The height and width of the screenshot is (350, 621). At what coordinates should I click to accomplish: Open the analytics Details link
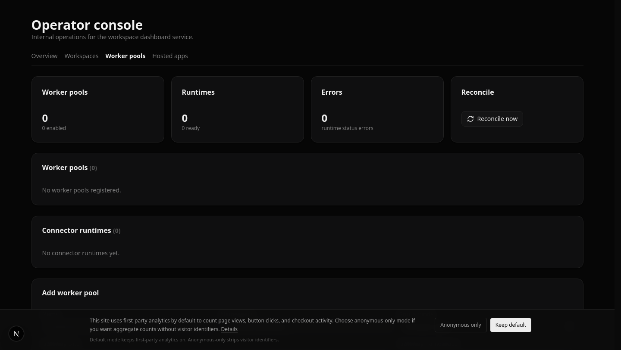[229, 329]
